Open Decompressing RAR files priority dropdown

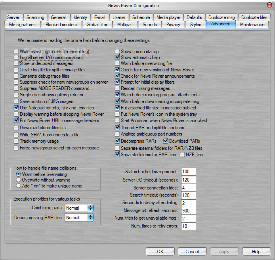(79, 218)
